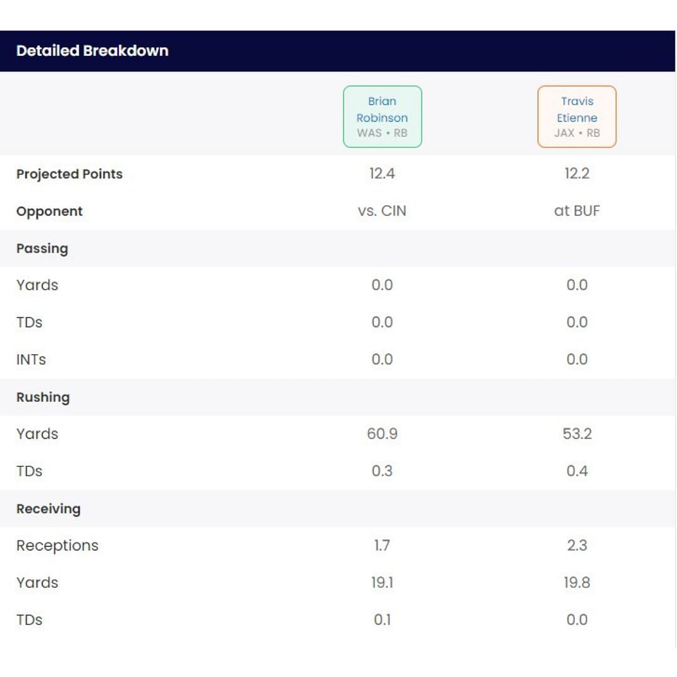Click the 19.8 receiving yards value
Viewport: 677px width, 677px height.
coord(577,582)
